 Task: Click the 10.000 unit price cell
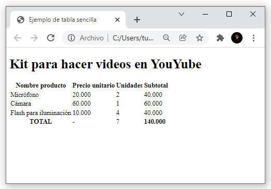[x=82, y=113]
